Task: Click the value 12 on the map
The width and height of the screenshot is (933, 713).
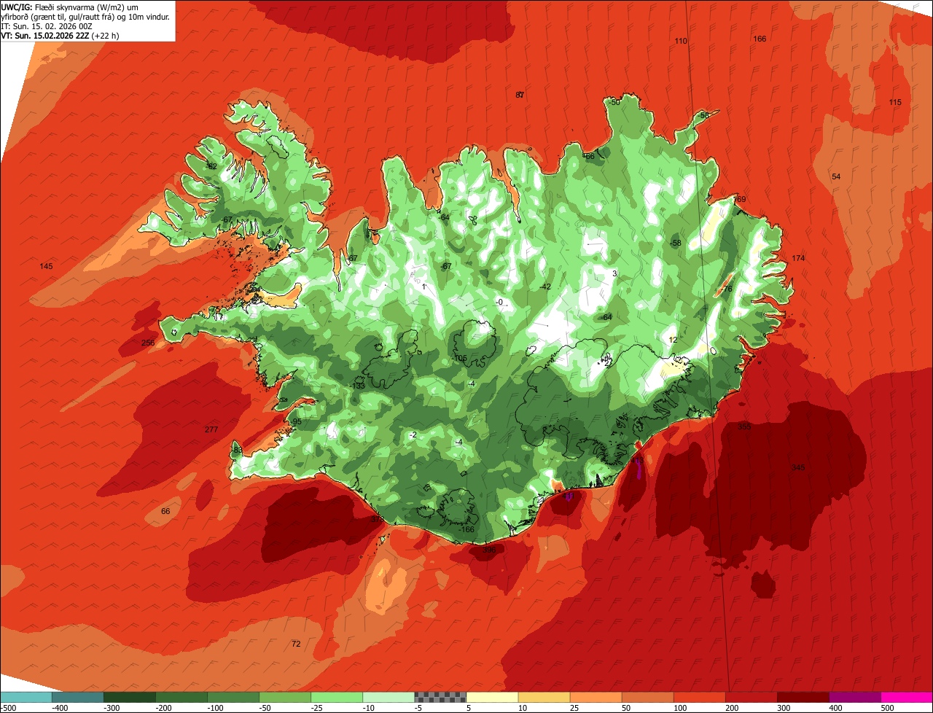Action: [673, 340]
